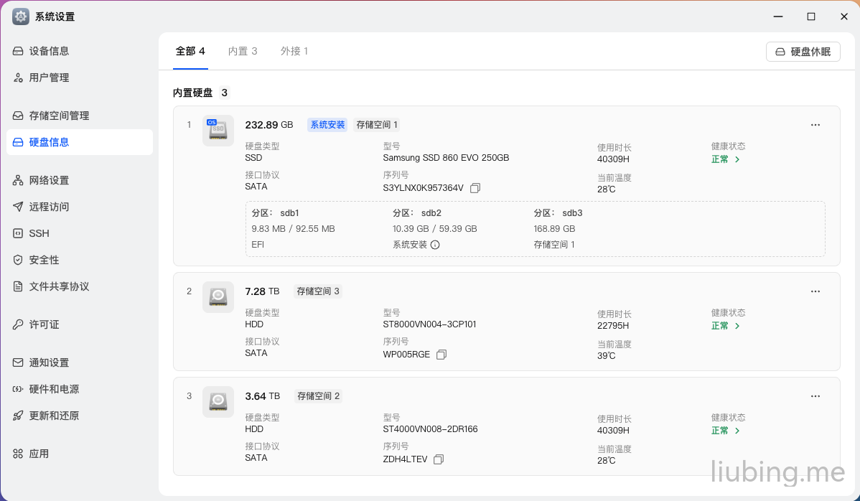The image size is (860, 501).
Task: Copy the Samsung SSD serial number
Action: 475,188
